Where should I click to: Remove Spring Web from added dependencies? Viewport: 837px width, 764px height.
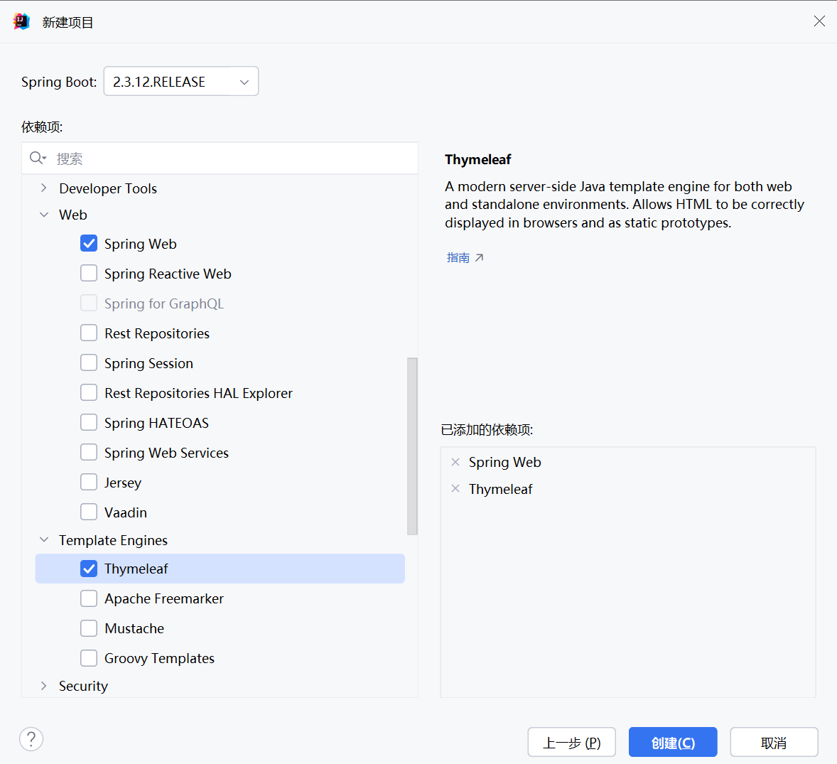coord(455,462)
